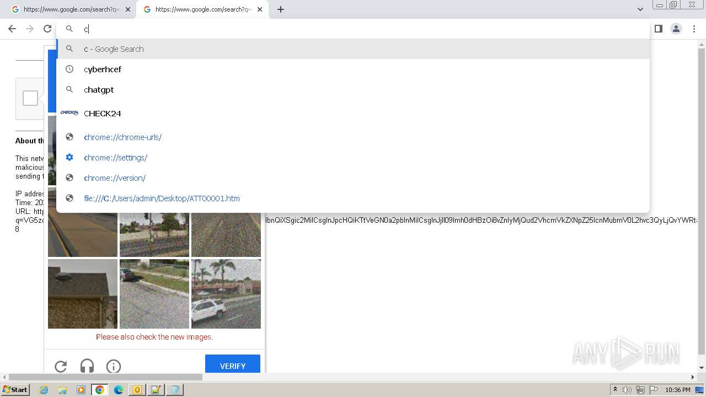The height and width of the screenshot is (397, 706).
Task: Click the network tray icon
Action: [x=640, y=390]
